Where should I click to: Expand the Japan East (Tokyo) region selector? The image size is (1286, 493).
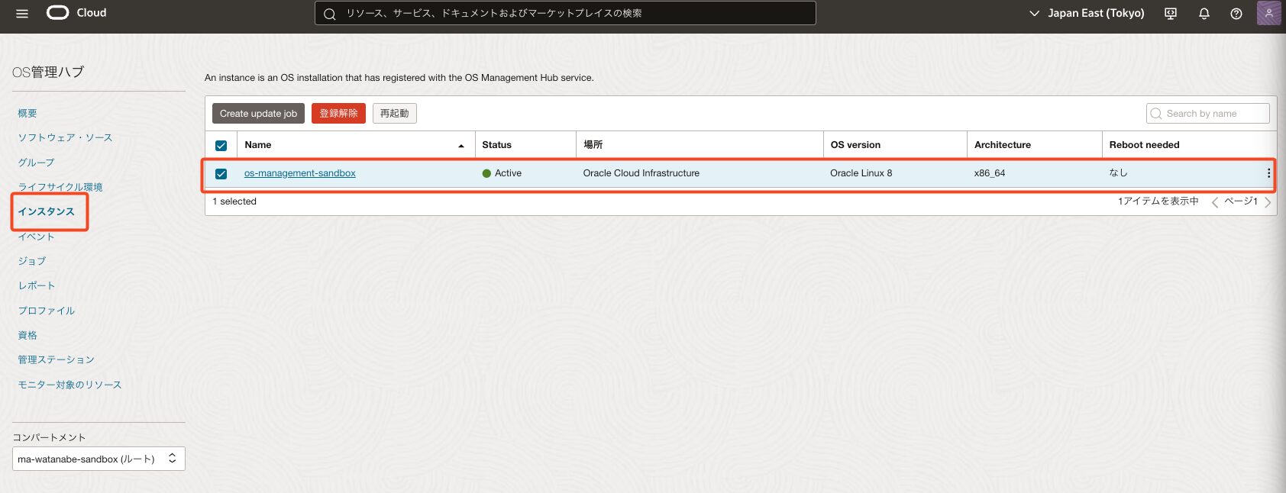[x=1087, y=13]
